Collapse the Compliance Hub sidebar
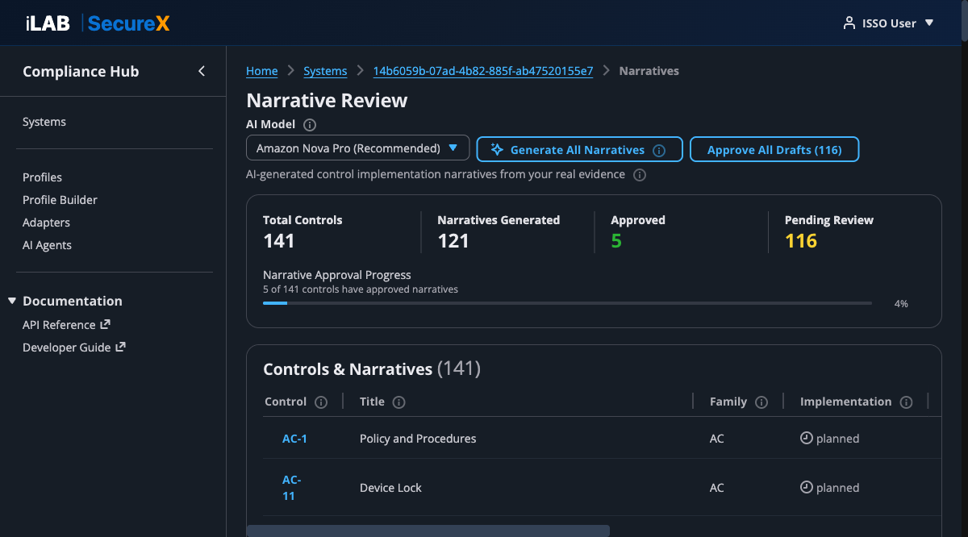 (202, 72)
